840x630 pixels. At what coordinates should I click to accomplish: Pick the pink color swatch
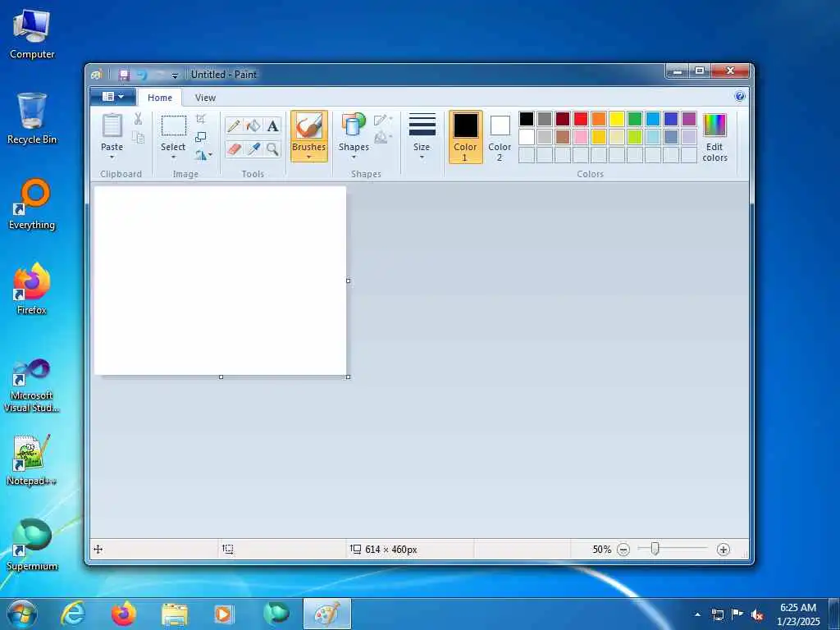[581, 137]
